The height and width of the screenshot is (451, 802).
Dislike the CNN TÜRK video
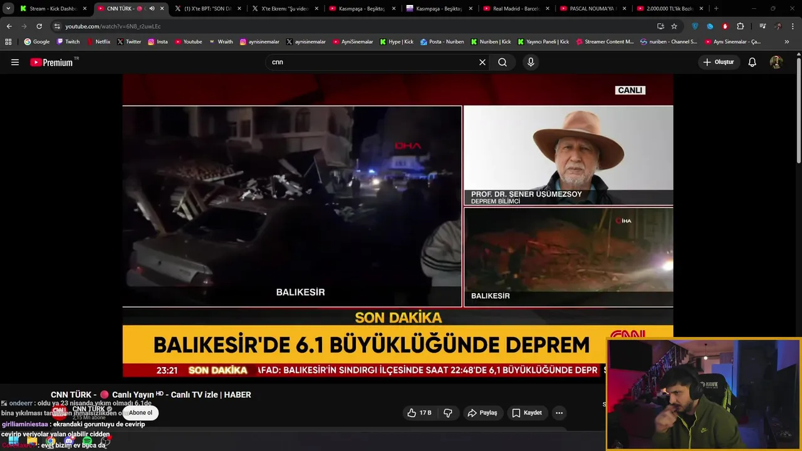click(448, 413)
